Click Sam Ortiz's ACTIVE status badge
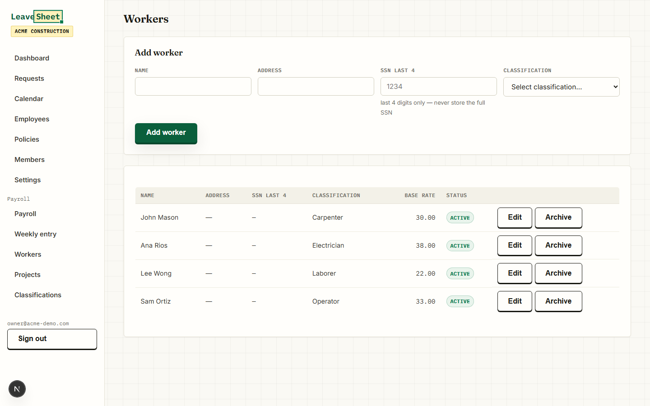650x406 pixels. pos(460,301)
